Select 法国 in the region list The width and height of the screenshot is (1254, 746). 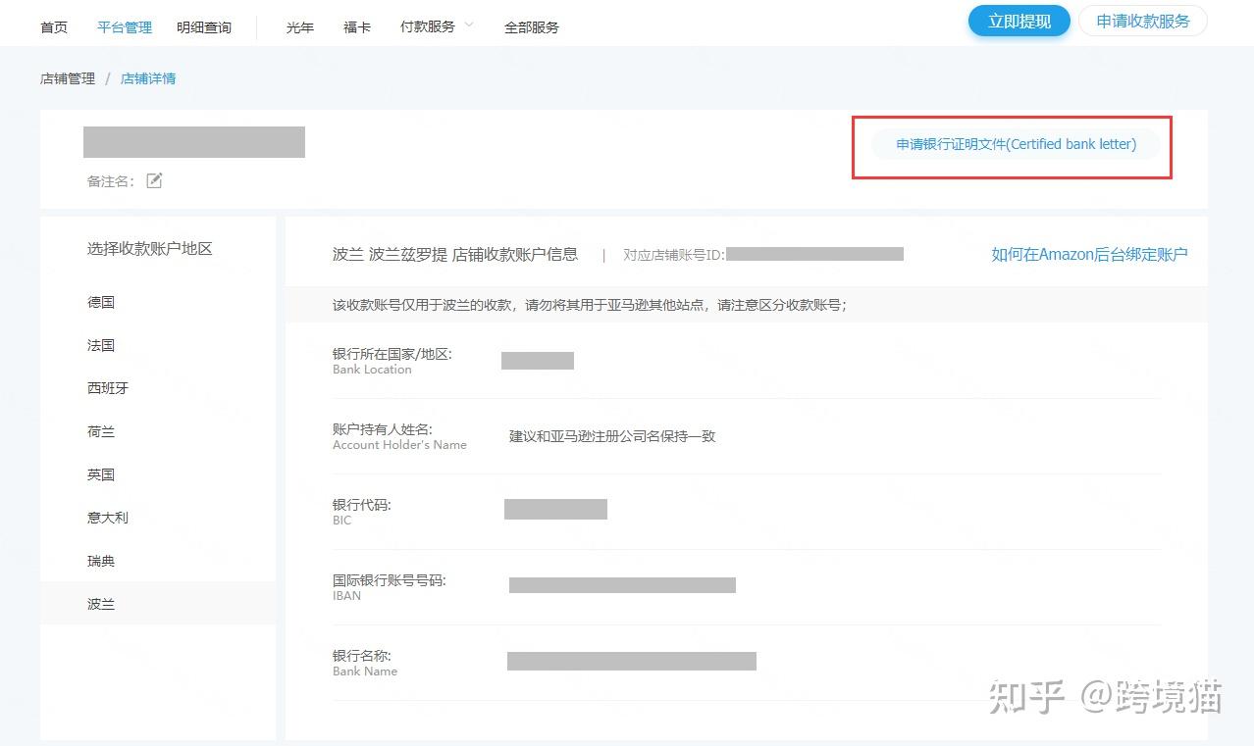click(x=101, y=345)
